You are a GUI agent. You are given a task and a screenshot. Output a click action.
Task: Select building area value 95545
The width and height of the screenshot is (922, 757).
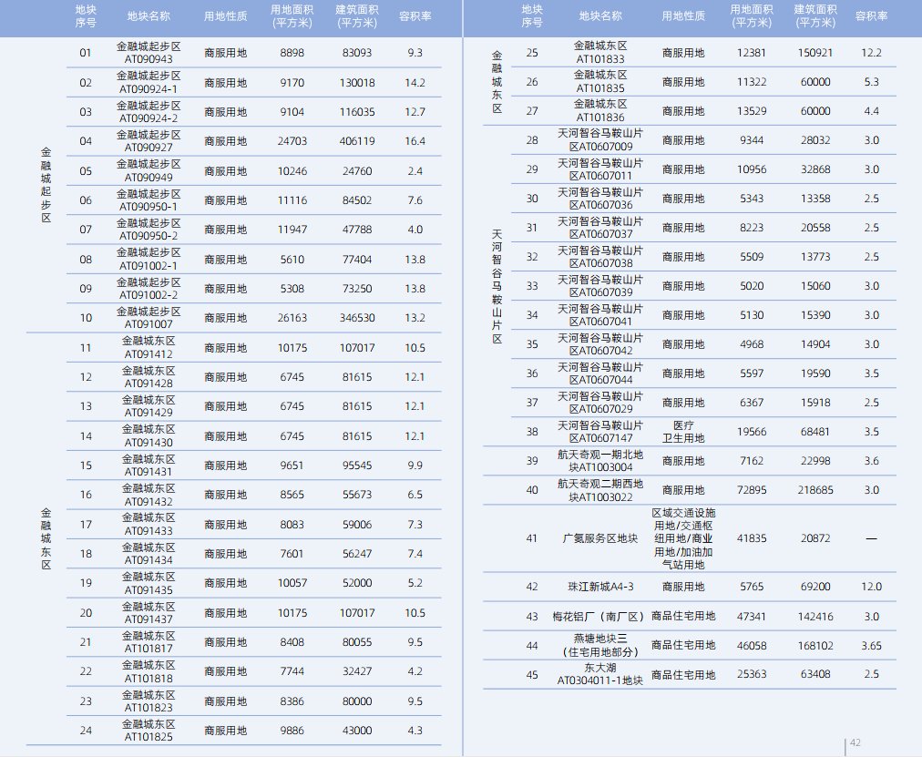[x=357, y=465]
